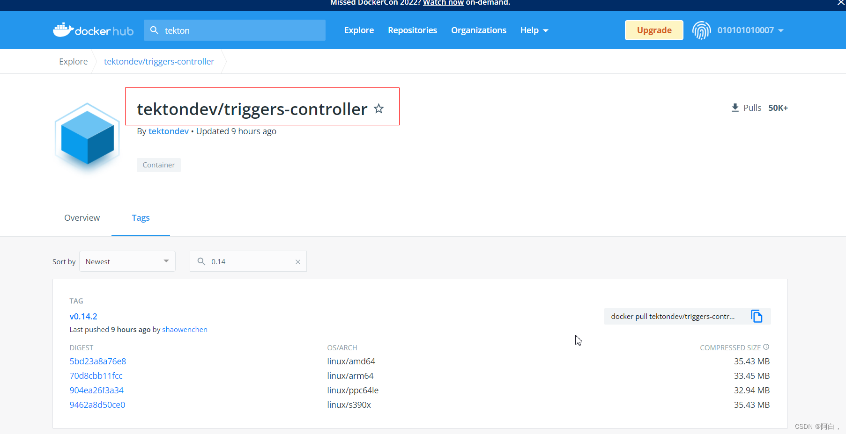Screen dimensions: 846x434
Task: Open digest 904ea26f3a34
Action: point(96,391)
